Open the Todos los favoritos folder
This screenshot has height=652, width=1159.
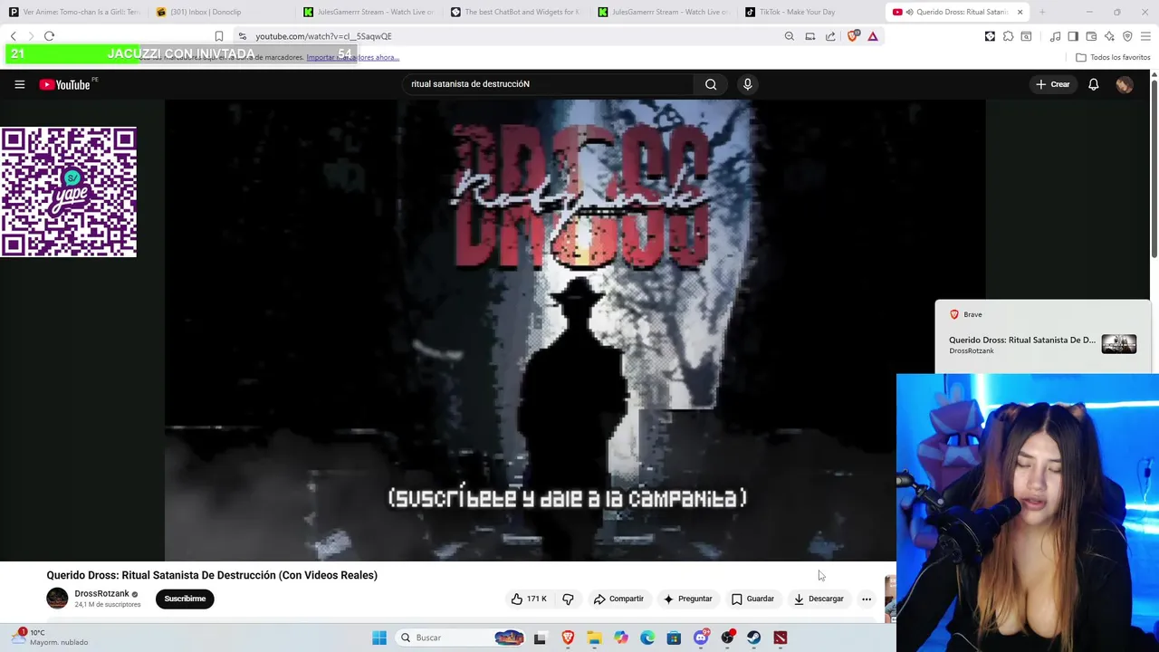click(x=1113, y=57)
